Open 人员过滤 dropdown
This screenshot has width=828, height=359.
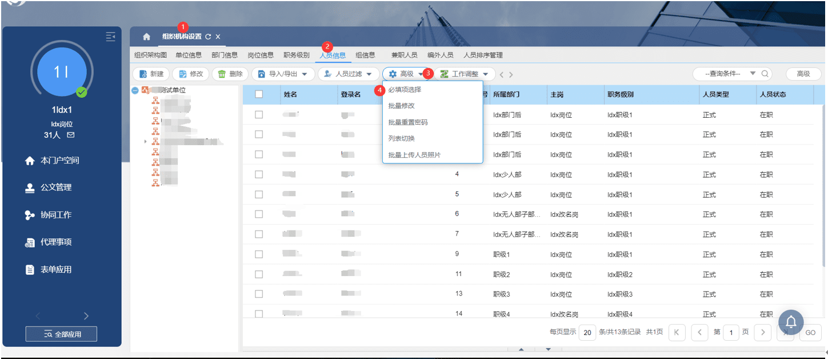pyautogui.click(x=349, y=74)
